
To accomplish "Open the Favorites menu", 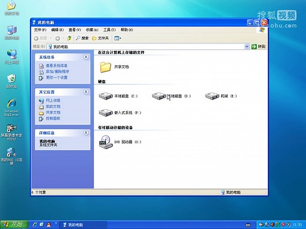I will [92, 30].
